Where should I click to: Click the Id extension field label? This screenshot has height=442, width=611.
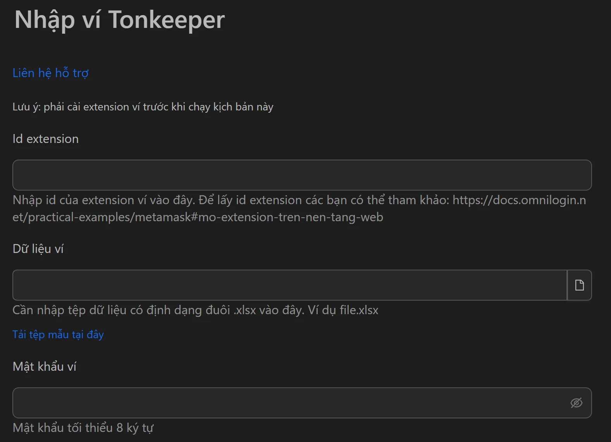[45, 139]
